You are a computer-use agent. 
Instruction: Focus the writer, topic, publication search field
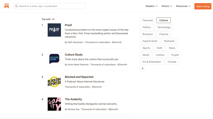[49, 6]
